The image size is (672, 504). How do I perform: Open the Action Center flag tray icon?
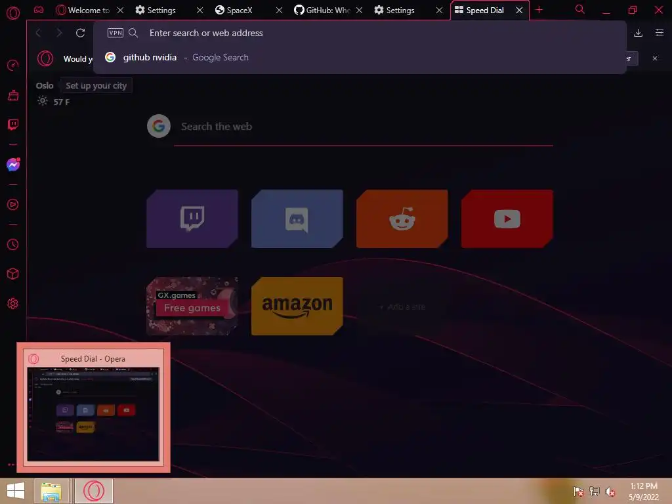[x=578, y=491]
